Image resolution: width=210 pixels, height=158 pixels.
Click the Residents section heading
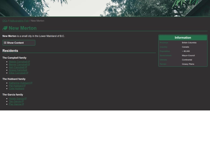point(10,51)
